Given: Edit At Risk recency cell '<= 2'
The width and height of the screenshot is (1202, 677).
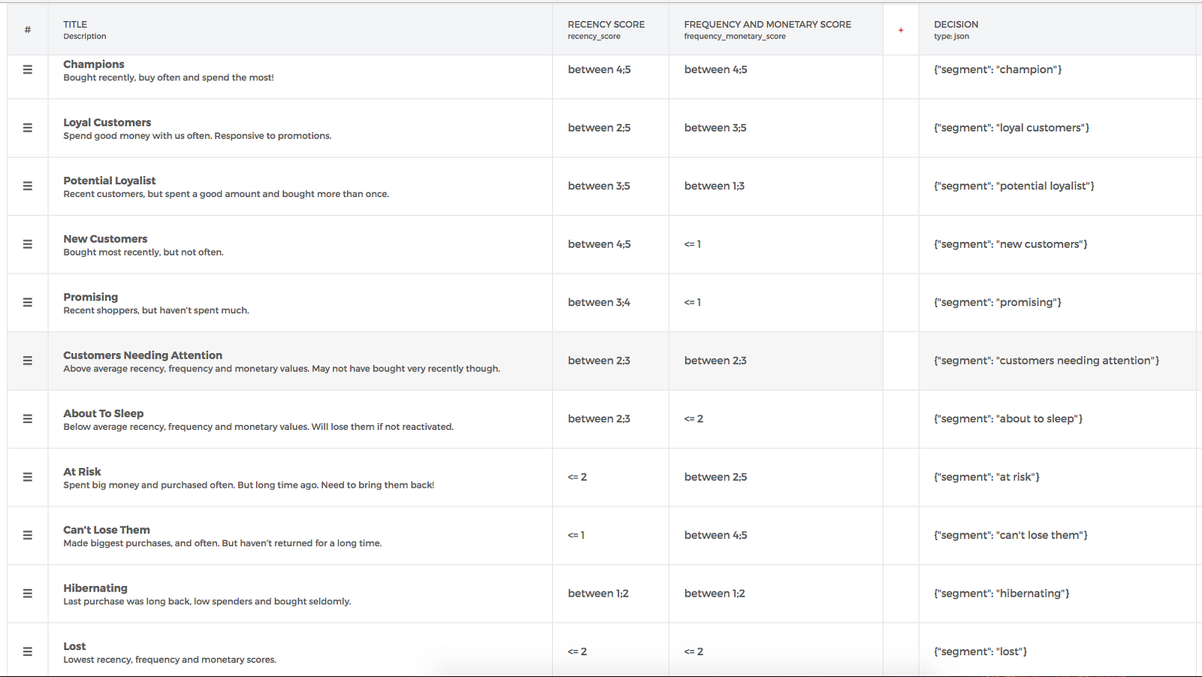Looking at the screenshot, I should [578, 477].
